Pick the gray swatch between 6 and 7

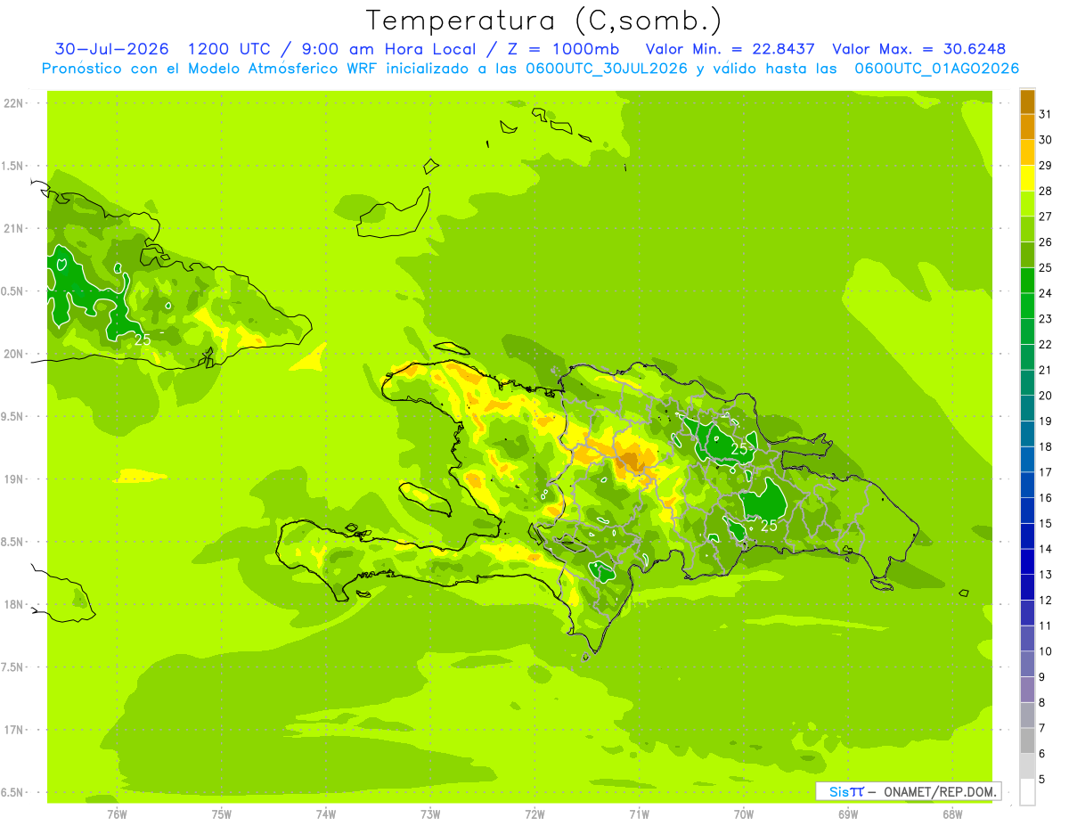(1027, 740)
